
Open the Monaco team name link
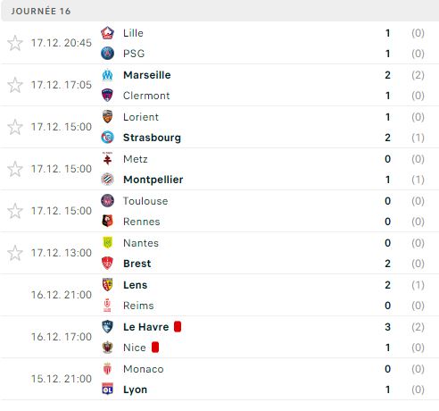click(144, 369)
